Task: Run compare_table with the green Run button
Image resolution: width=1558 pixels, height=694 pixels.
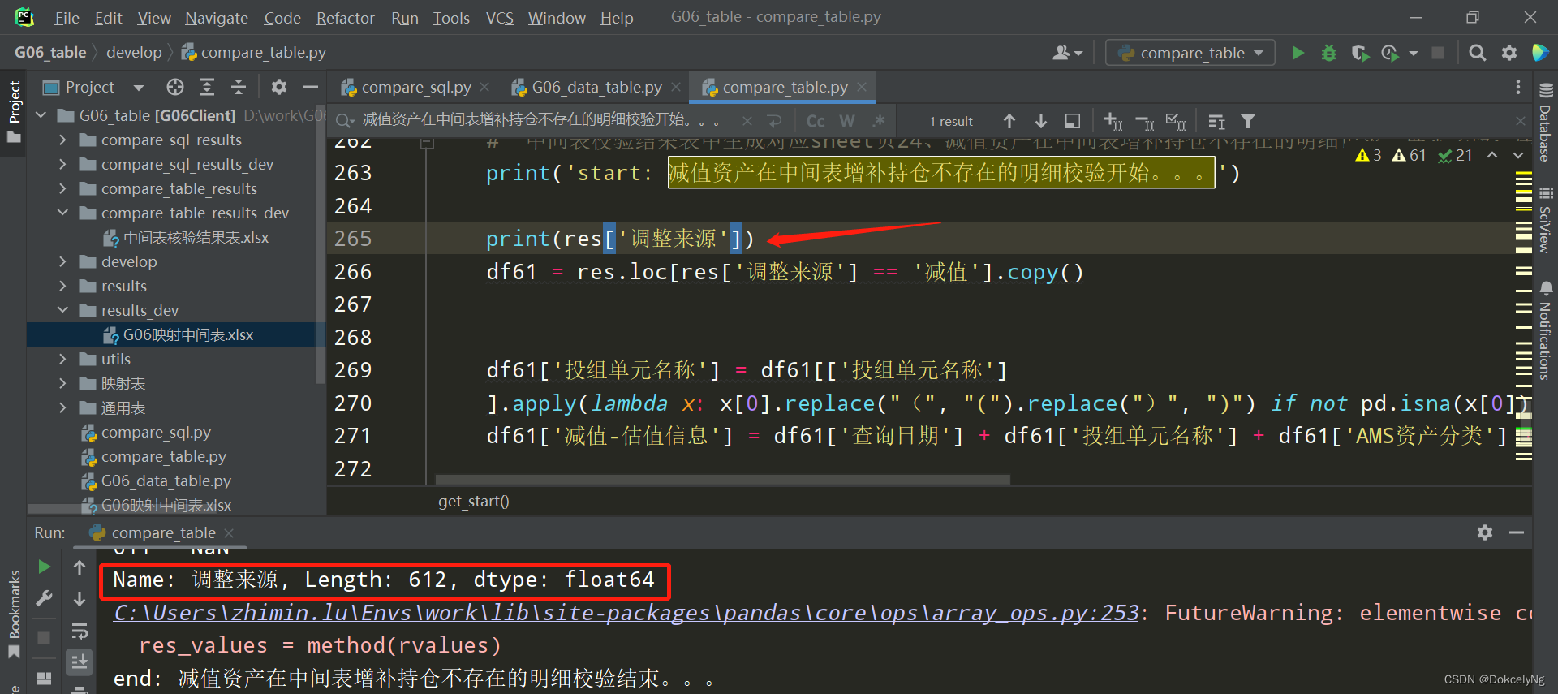Action: click(x=1298, y=53)
